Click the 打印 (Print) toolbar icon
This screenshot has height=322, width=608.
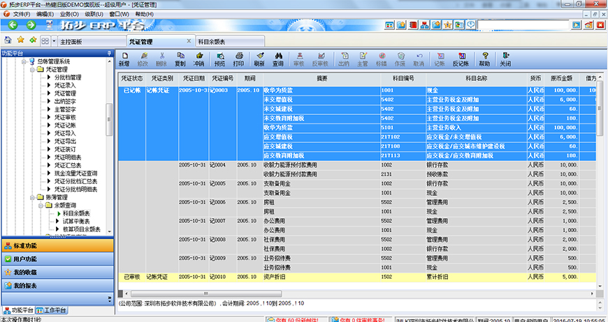pos(238,59)
